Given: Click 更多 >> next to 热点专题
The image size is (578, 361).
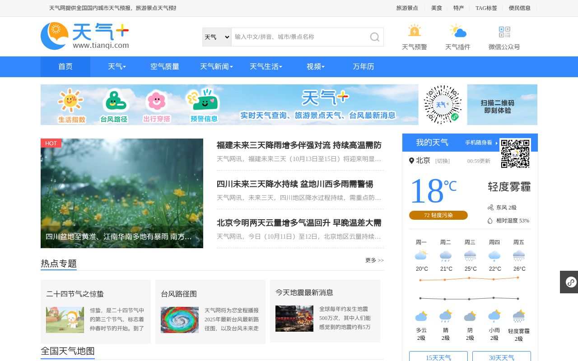Looking at the screenshot, I should (374, 260).
